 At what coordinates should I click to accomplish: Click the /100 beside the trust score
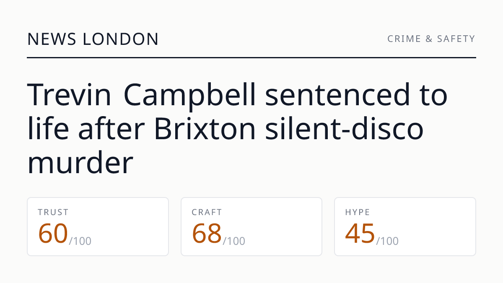[80, 241]
